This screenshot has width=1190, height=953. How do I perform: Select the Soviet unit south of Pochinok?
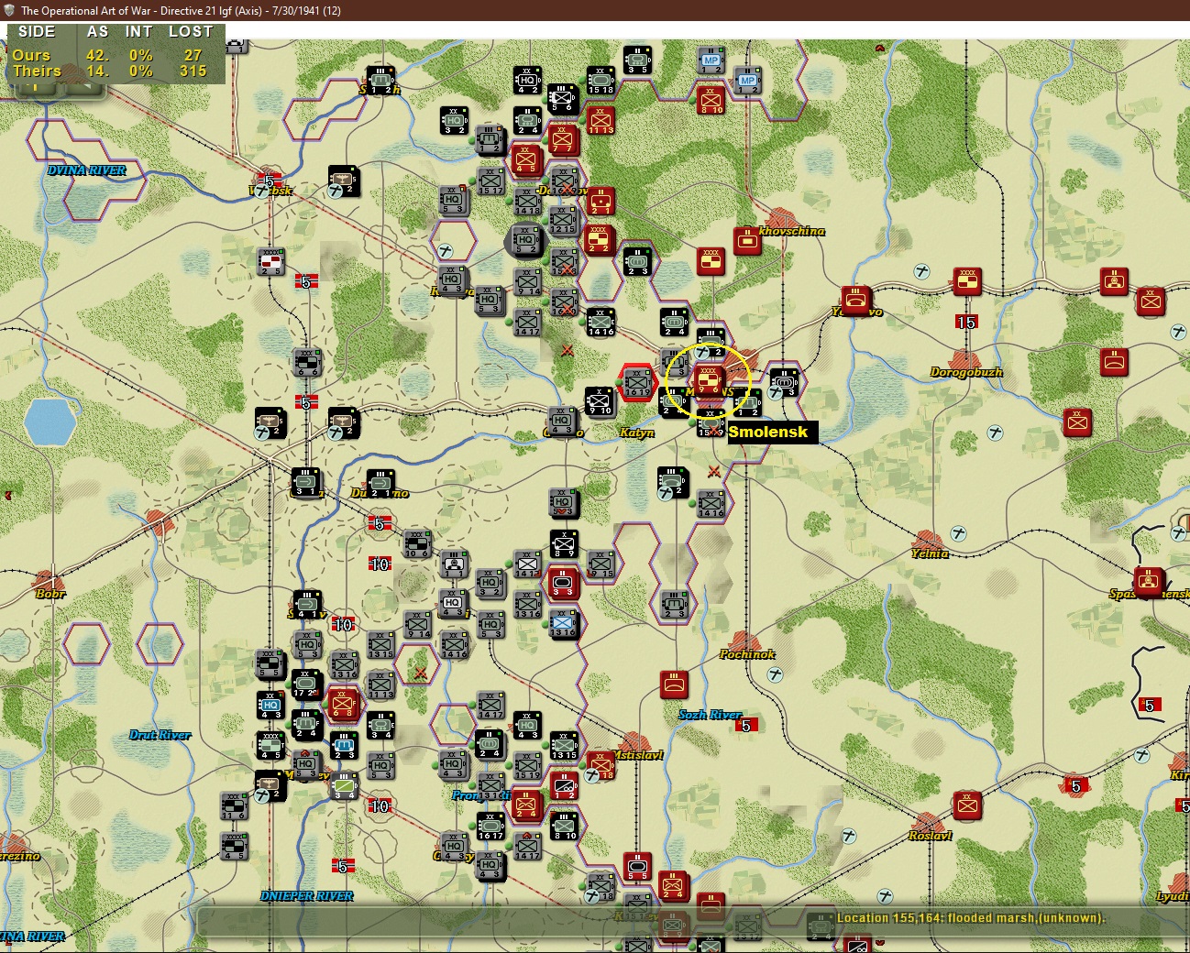pyautogui.click(x=675, y=684)
